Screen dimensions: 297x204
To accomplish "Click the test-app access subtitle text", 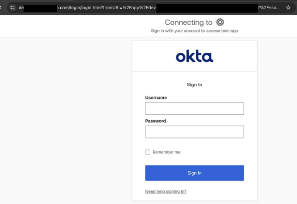I will coord(194,31).
